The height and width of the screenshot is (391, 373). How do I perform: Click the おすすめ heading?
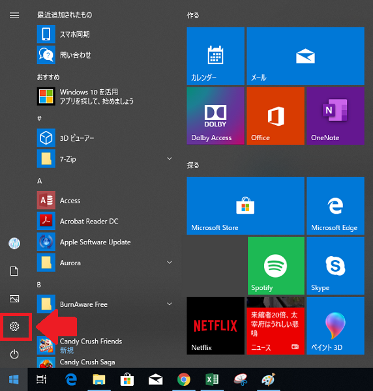pos(48,77)
